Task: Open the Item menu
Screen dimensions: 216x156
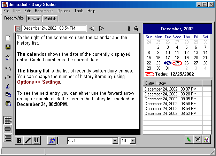Action: 17,11
